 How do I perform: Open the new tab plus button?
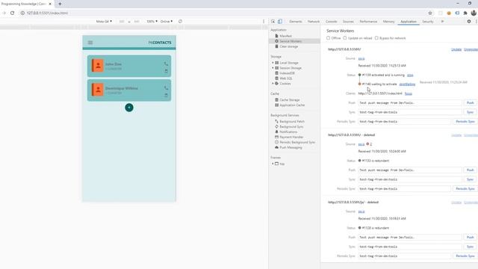(60, 4)
